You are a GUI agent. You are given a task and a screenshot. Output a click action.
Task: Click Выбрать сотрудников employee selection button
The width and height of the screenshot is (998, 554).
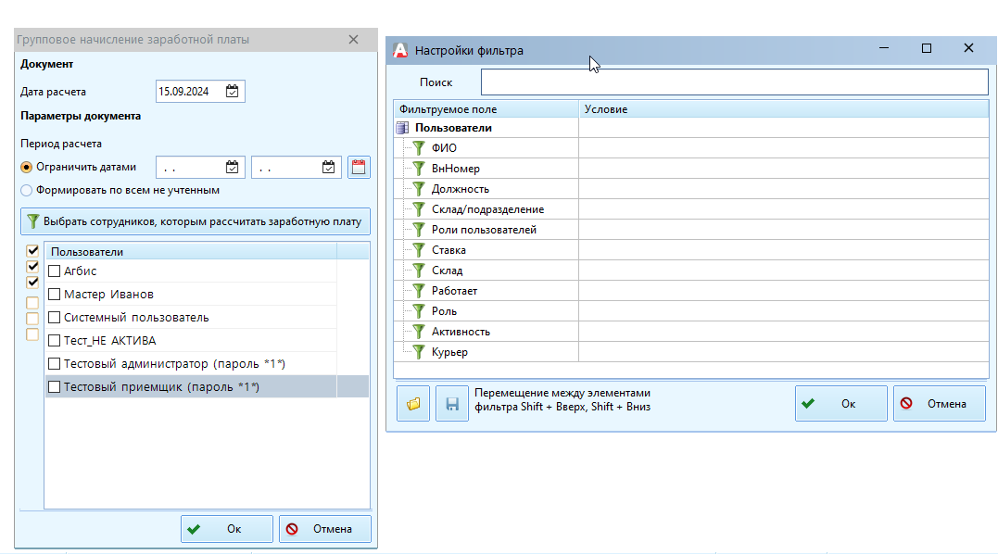click(x=196, y=221)
